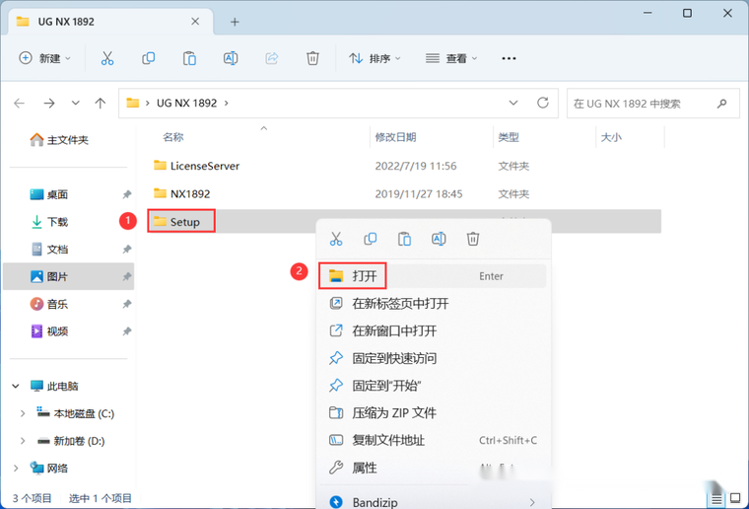Click Paste icon in the context menu

(405, 239)
